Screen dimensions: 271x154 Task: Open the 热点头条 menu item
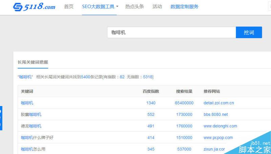134,6
